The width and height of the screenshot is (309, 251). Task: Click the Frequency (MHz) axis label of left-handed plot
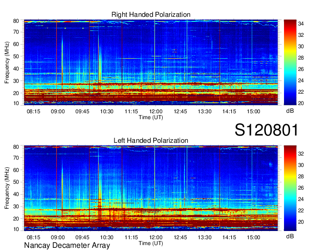(7, 188)
